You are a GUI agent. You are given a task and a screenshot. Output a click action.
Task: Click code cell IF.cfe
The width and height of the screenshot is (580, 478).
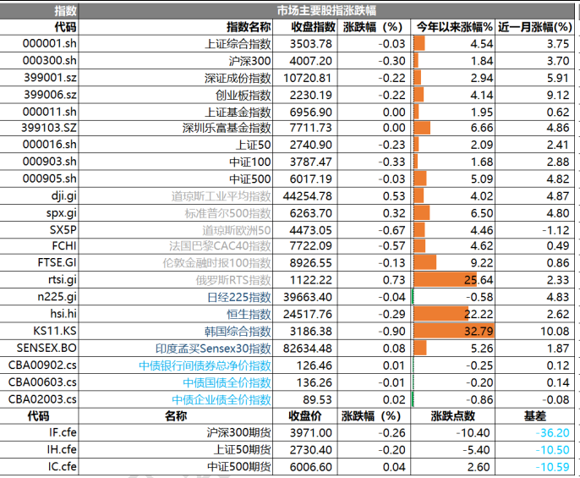tap(39, 432)
